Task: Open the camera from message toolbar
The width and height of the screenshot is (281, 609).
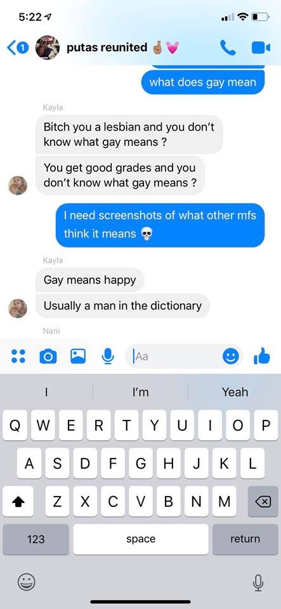Action: (48, 356)
